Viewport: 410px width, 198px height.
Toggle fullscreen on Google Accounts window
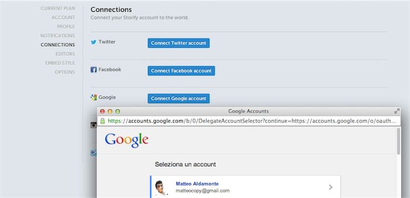coord(397,111)
